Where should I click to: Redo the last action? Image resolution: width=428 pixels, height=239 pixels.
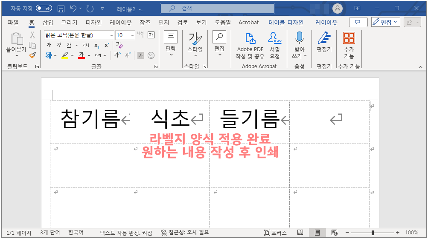[x=90, y=9]
